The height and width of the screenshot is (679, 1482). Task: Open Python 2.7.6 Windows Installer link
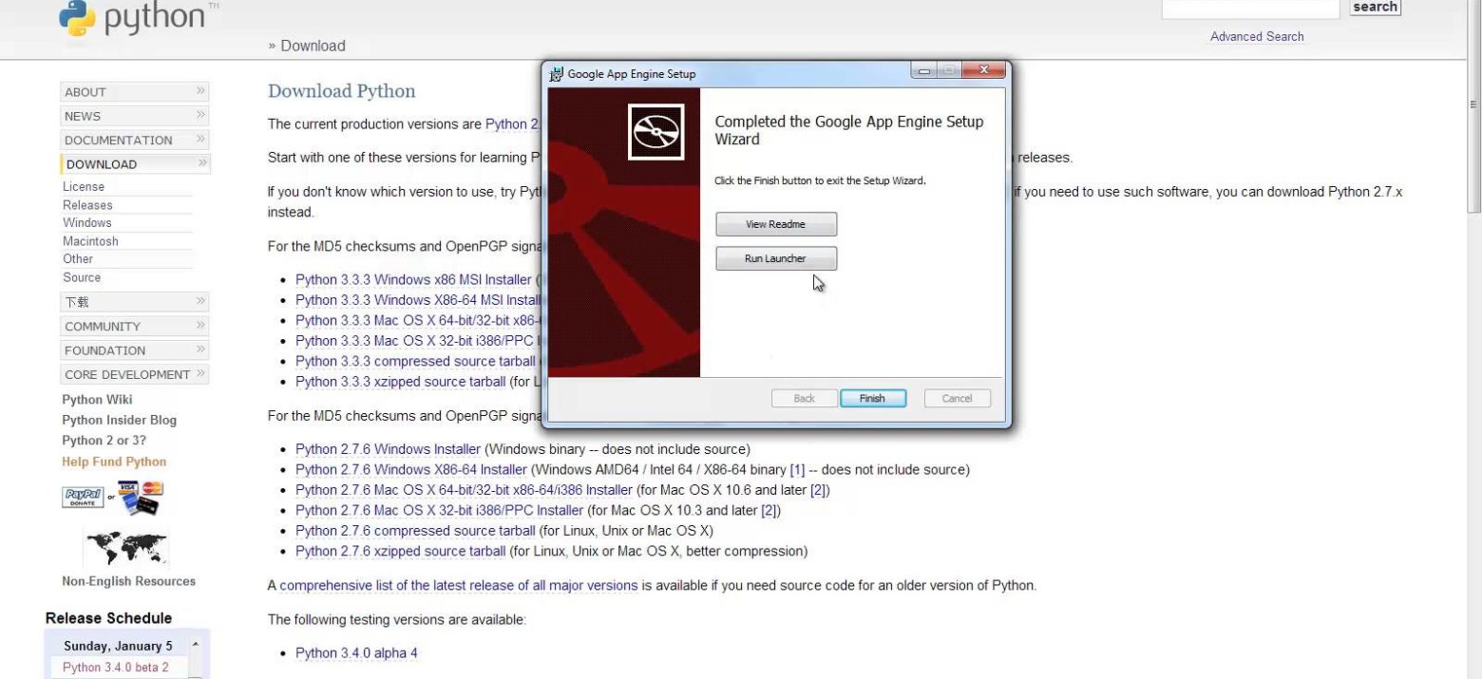click(388, 449)
